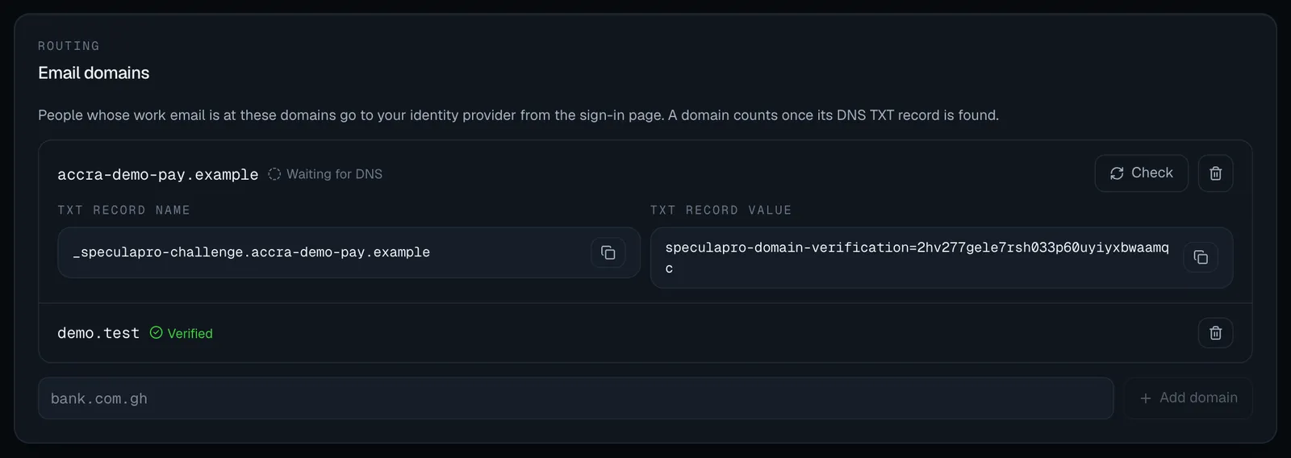This screenshot has width=1291, height=458.
Task: Click the TXT RECORD VALUE label
Action: (721, 210)
